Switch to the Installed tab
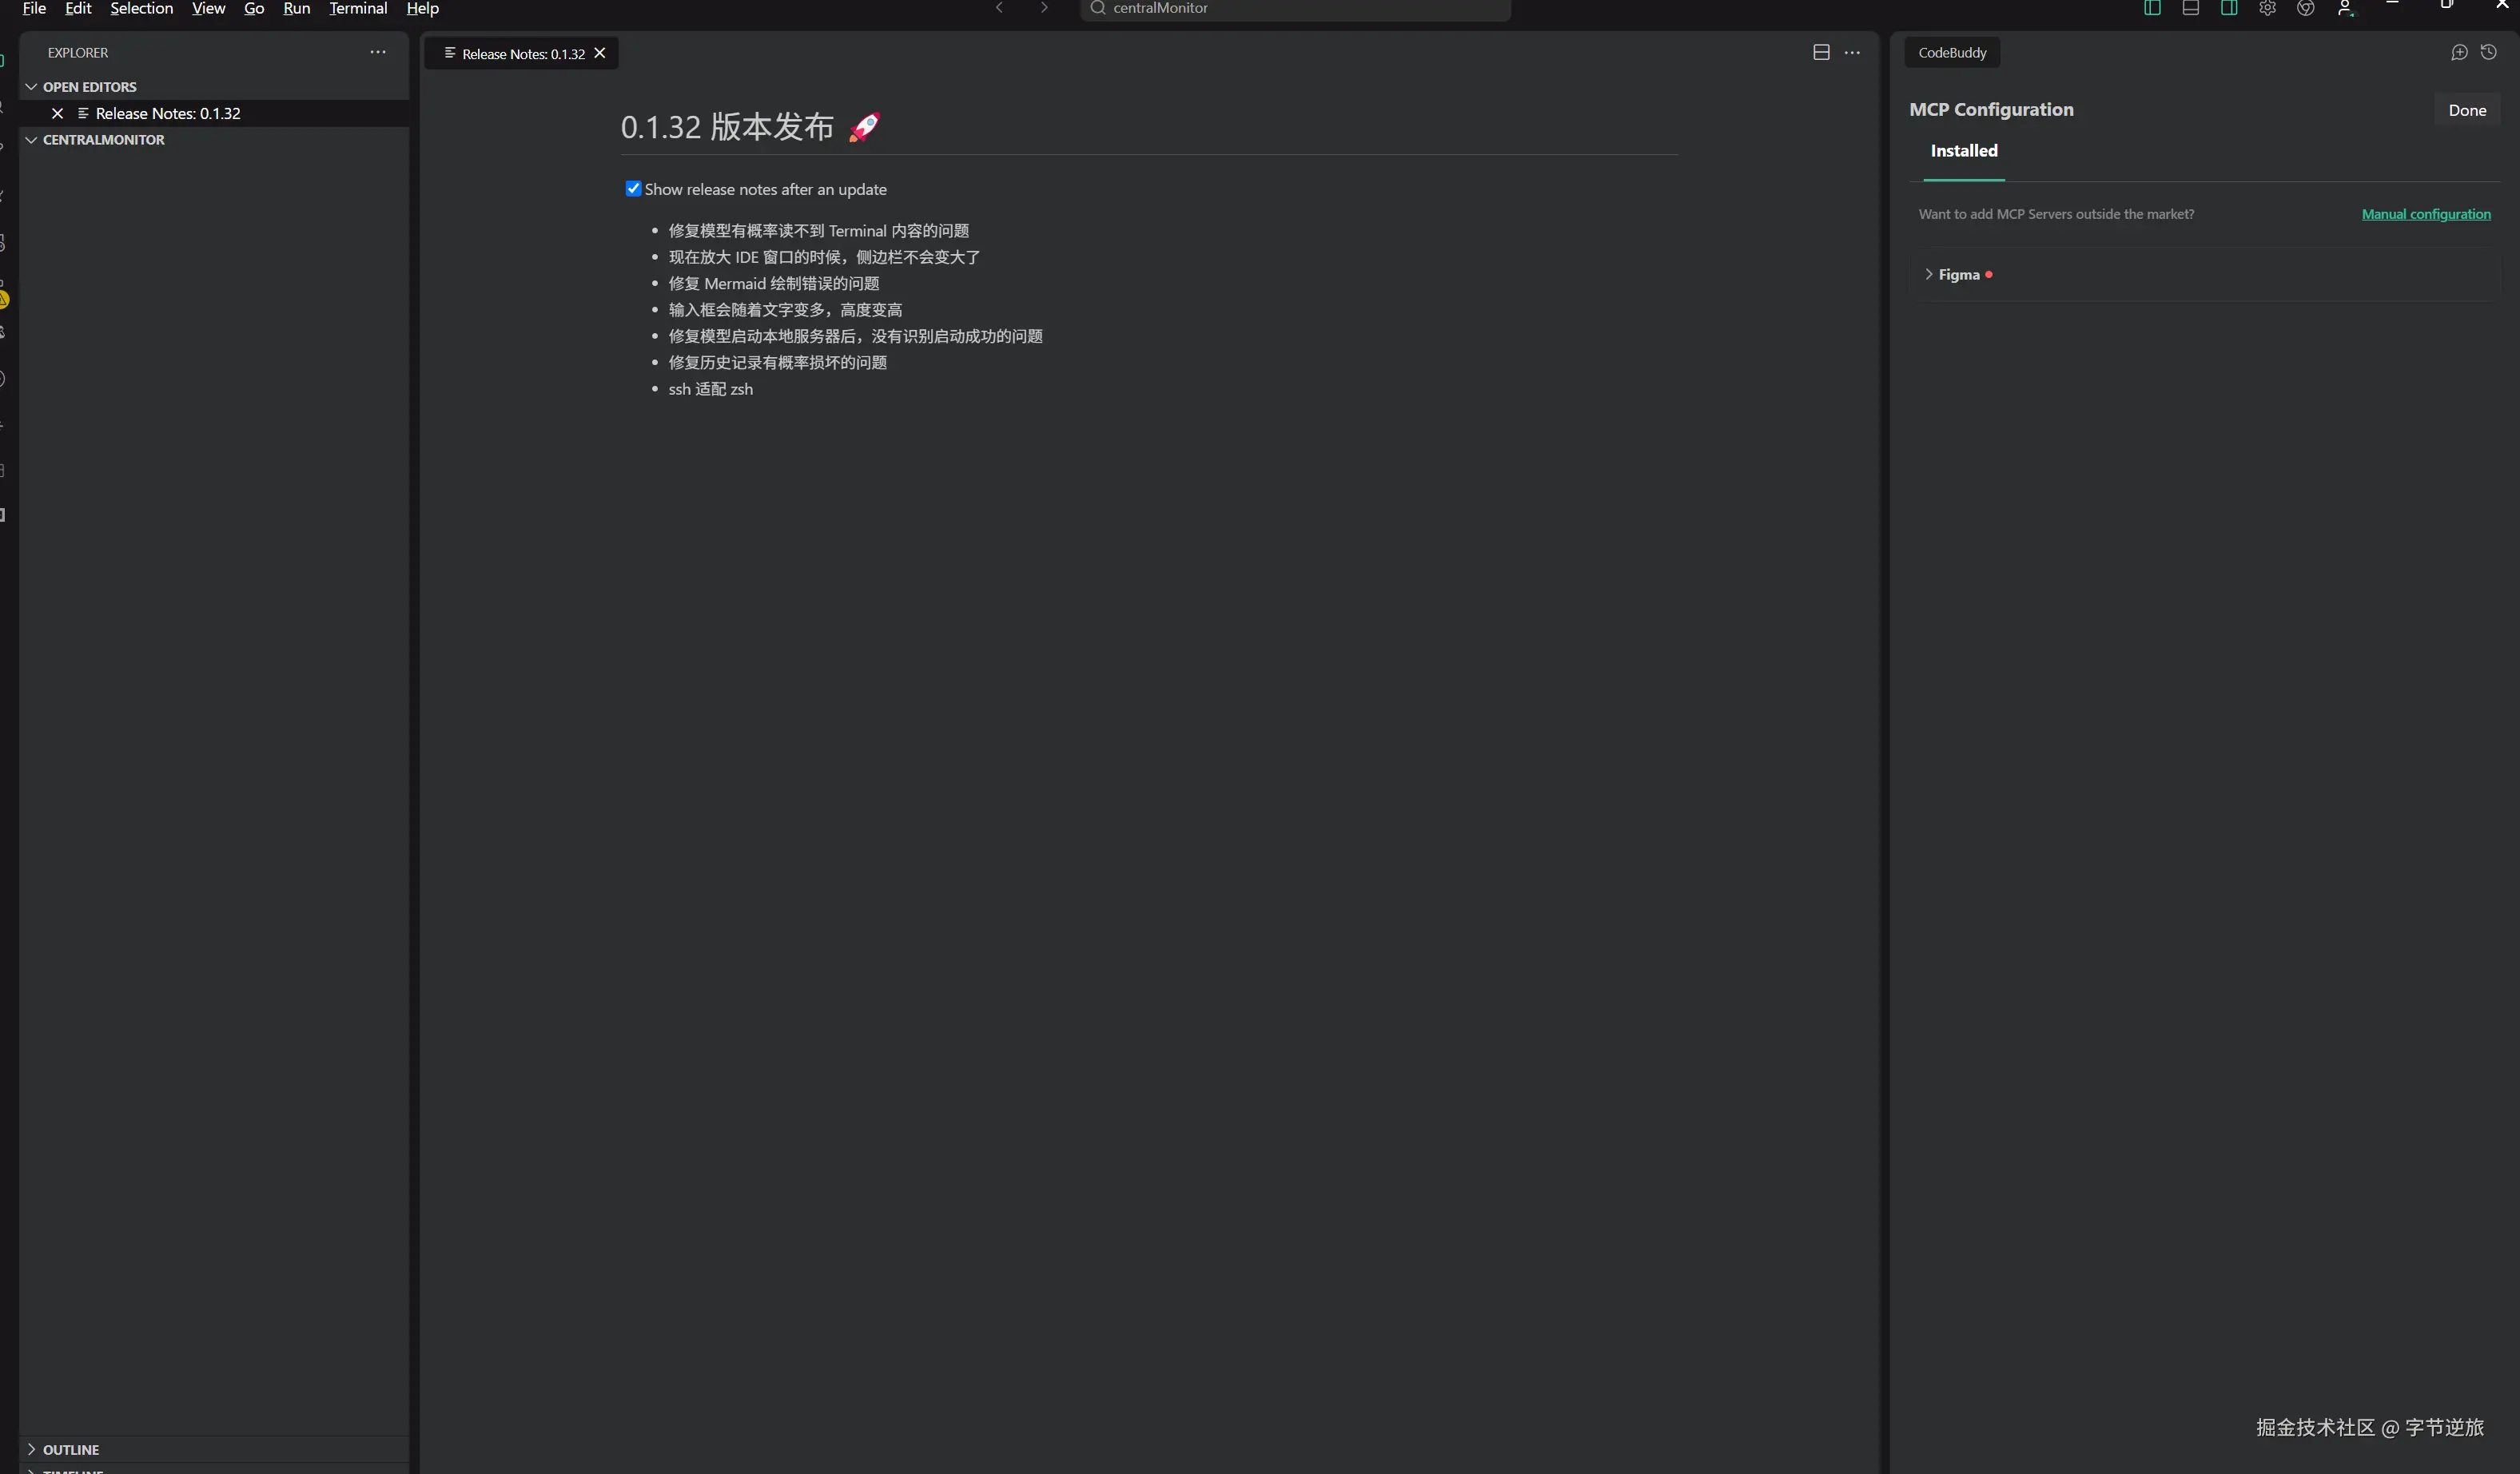Viewport: 2520px width, 1474px height. [x=1963, y=151]
